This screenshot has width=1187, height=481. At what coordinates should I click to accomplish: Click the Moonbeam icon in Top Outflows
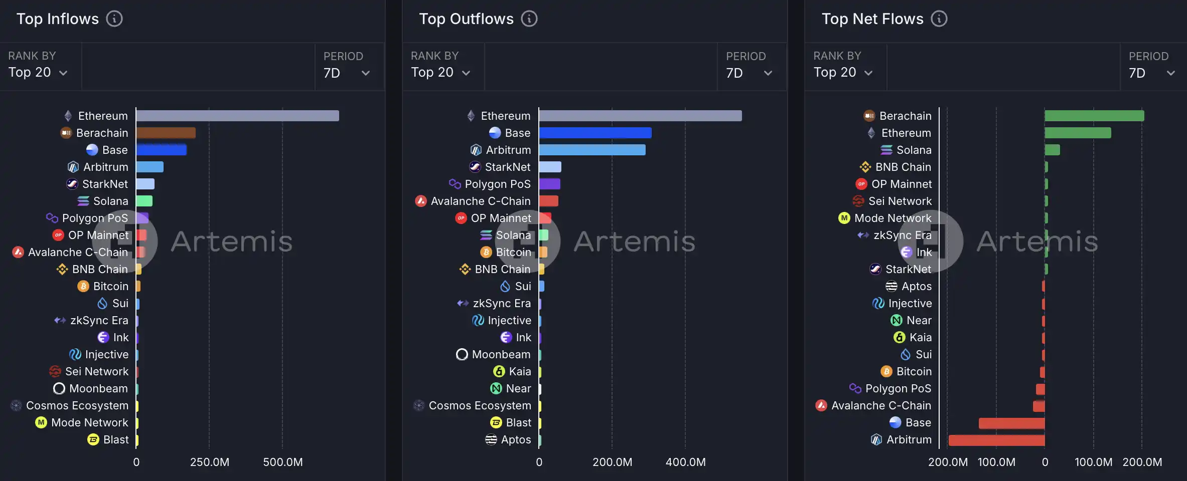point(462,354)
